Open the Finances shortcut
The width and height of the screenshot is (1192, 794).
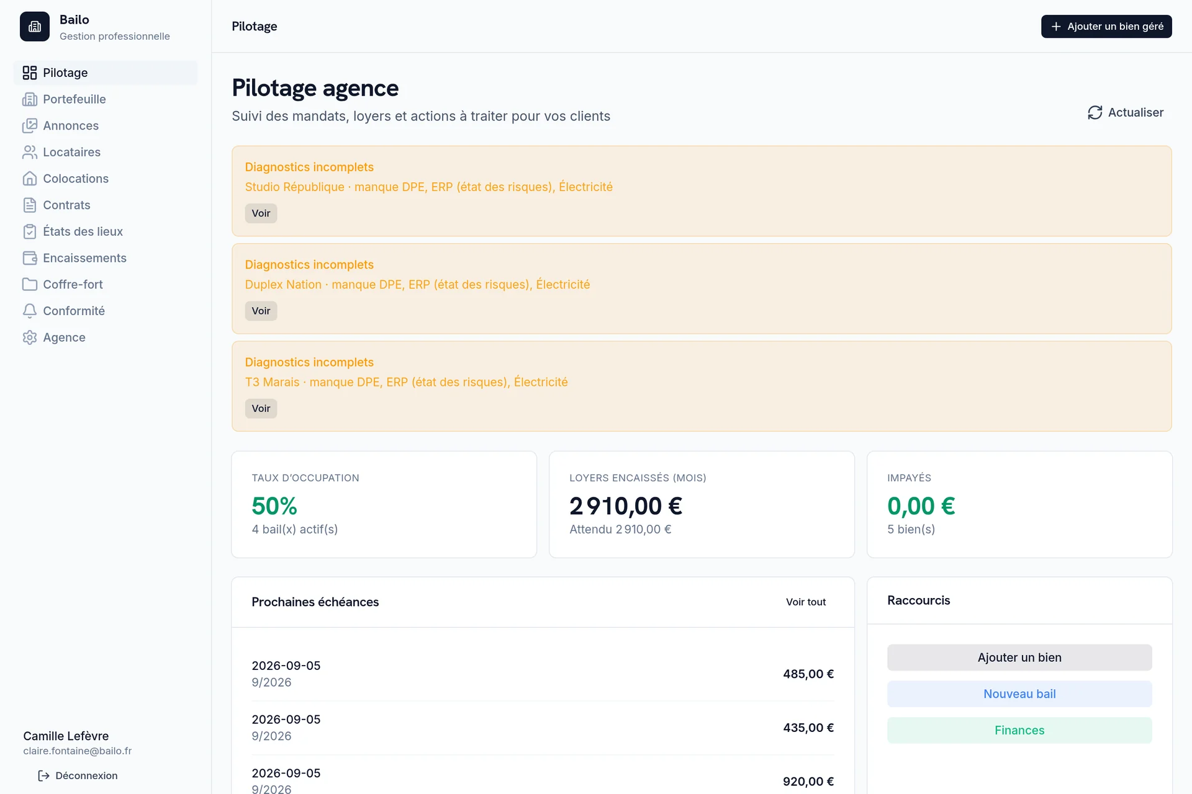[1019, 730]
